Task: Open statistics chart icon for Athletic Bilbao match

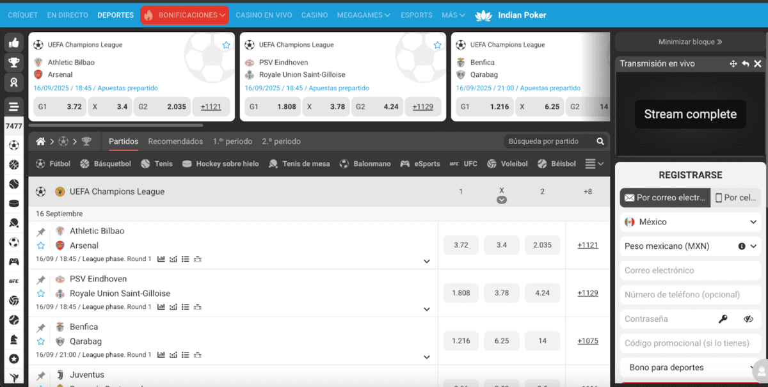Action: 161,259
